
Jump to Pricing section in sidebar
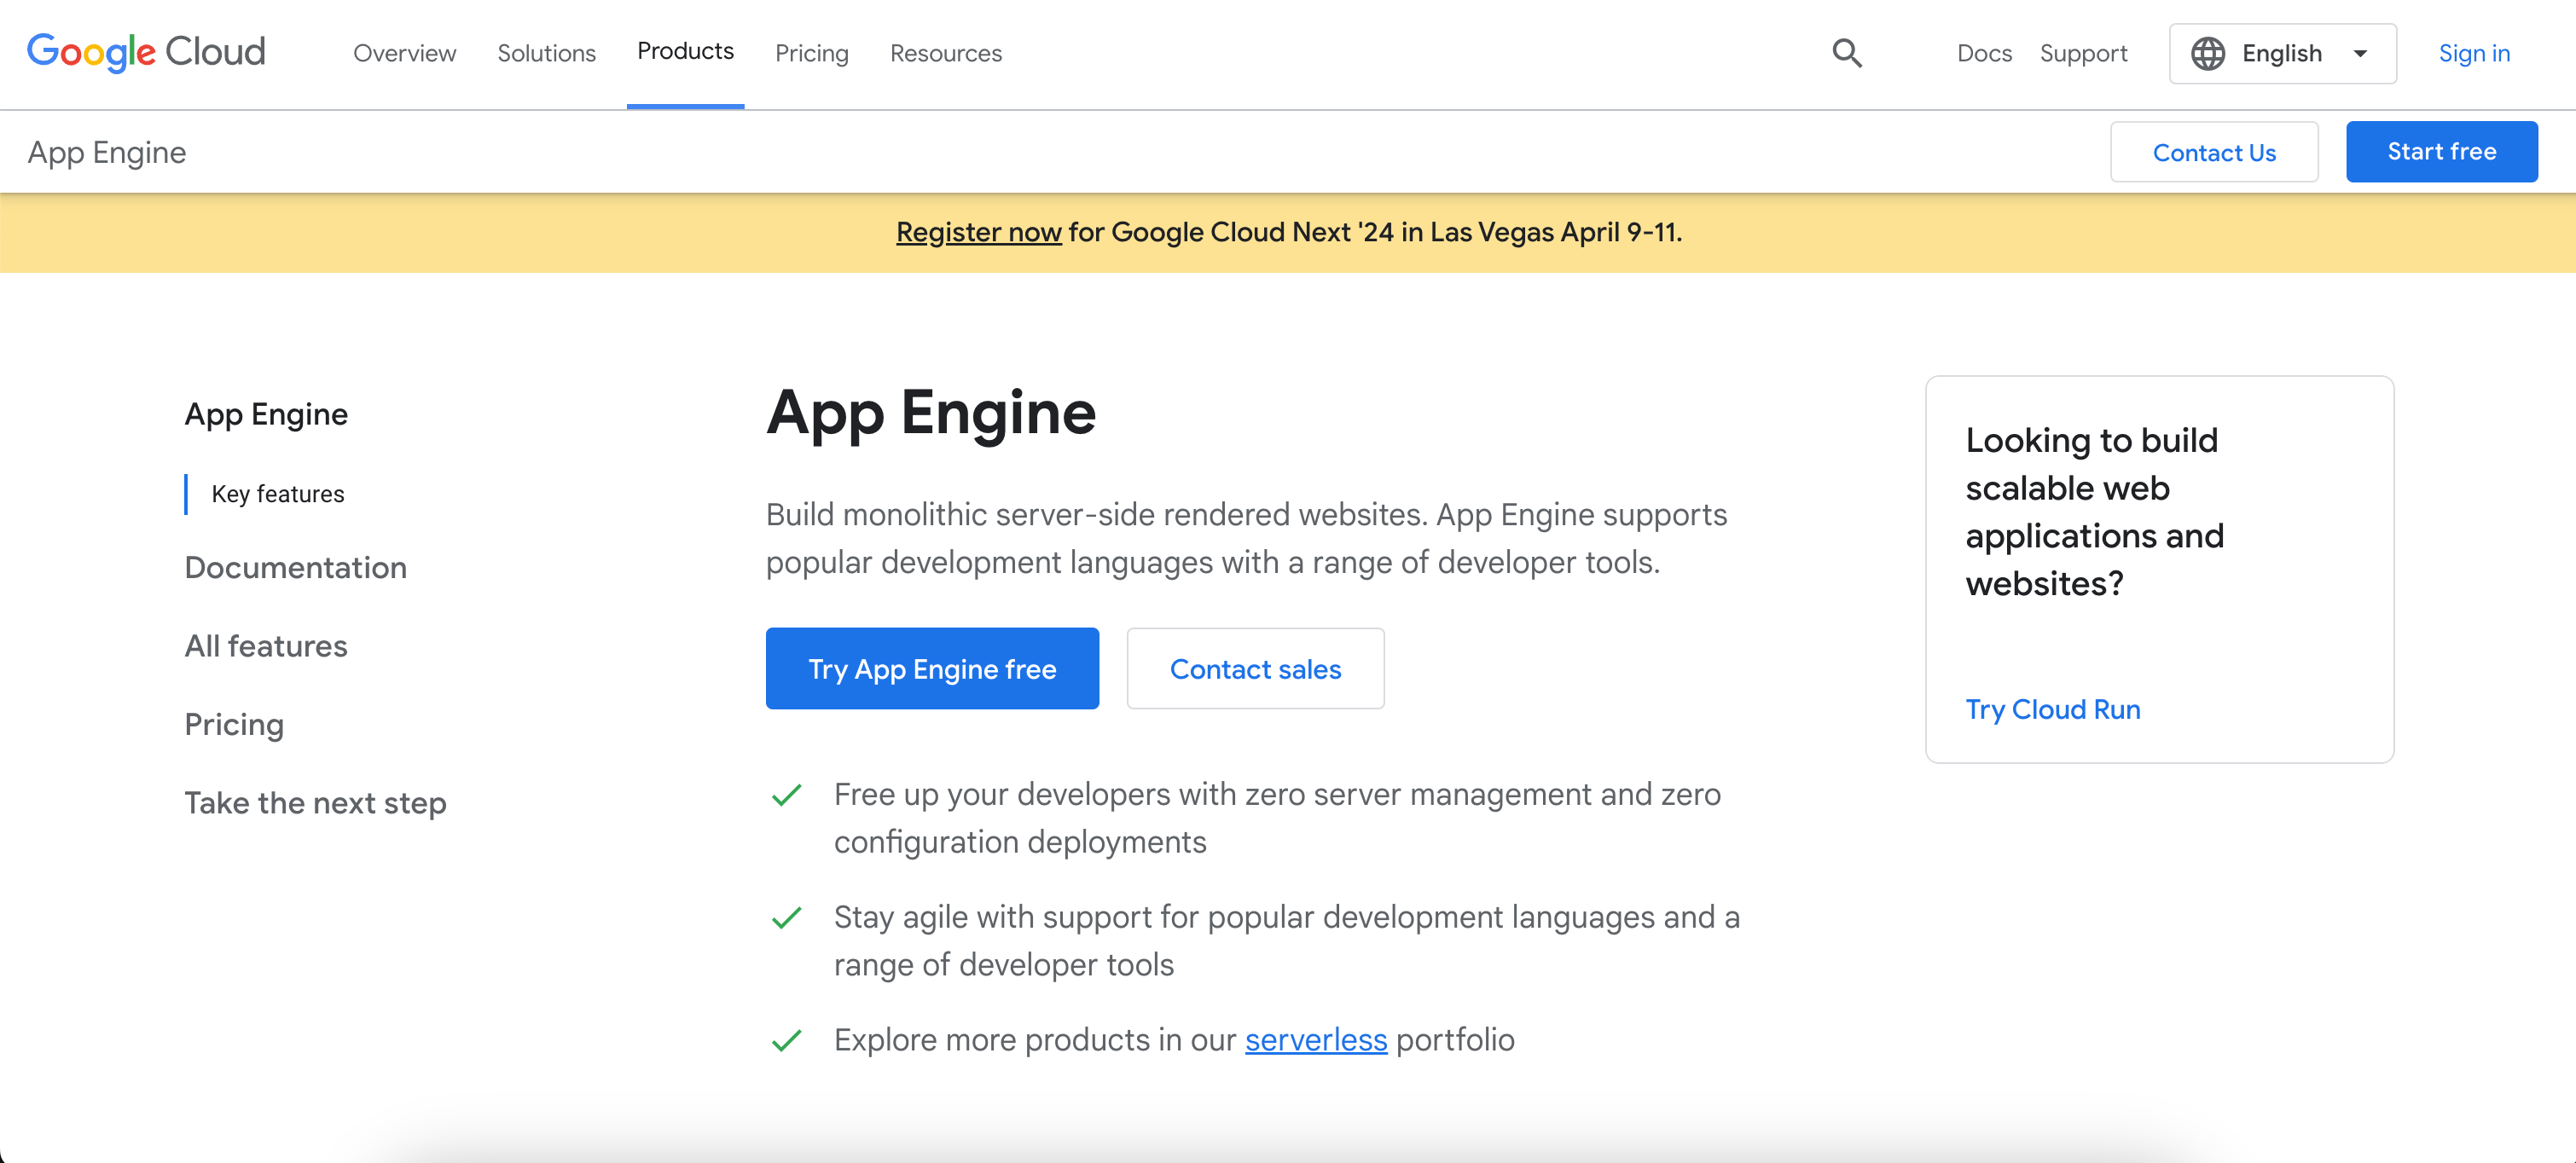coord(234,724)
